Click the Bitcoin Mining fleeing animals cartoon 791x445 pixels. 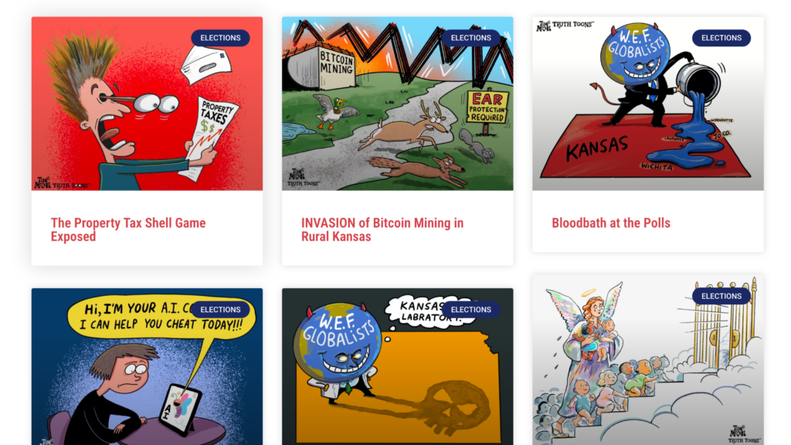click(398, 104)
